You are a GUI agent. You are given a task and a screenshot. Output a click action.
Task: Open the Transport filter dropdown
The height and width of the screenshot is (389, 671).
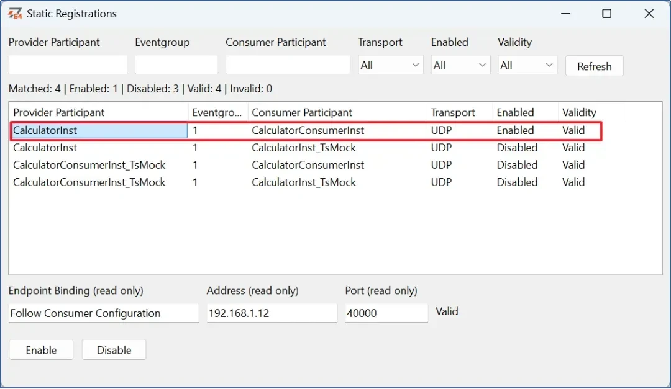click(x=390, y=65)
